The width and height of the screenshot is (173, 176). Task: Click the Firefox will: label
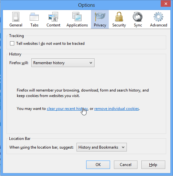[19, 63]
